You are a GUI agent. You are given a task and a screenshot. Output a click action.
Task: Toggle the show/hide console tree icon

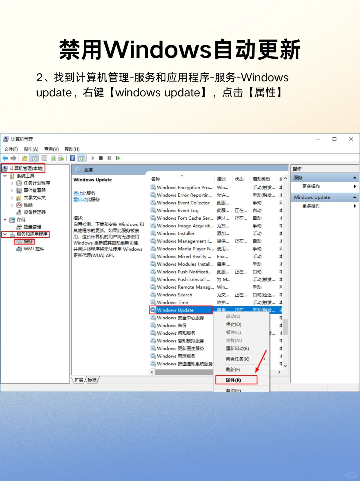[33, 158]
